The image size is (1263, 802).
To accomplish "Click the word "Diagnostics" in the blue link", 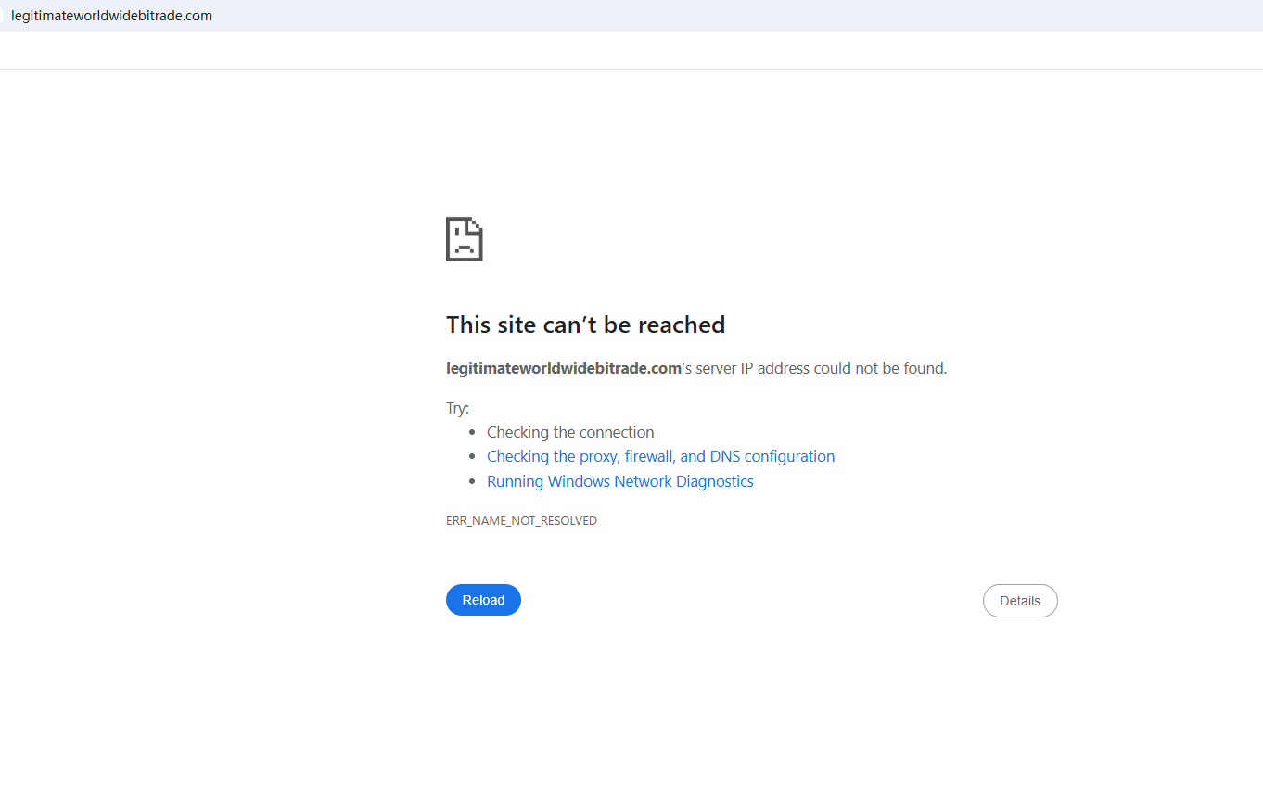I will (714, 481).
